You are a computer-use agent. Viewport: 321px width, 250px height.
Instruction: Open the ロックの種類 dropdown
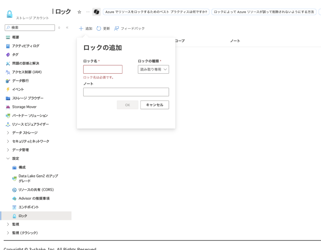pyautogui.click(x=153, y=69)
